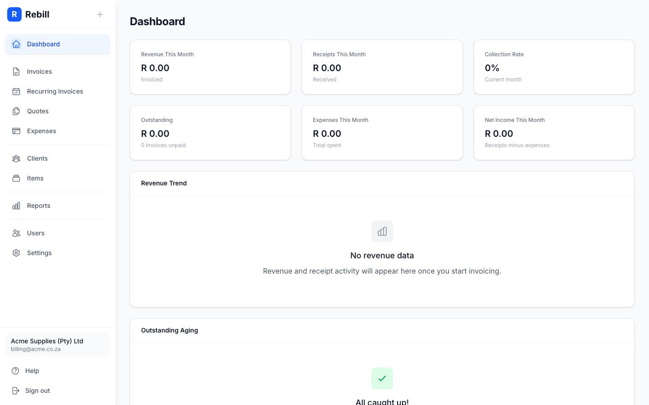
Task: Click the Items box icon
Action: click(x=16, y=178)
